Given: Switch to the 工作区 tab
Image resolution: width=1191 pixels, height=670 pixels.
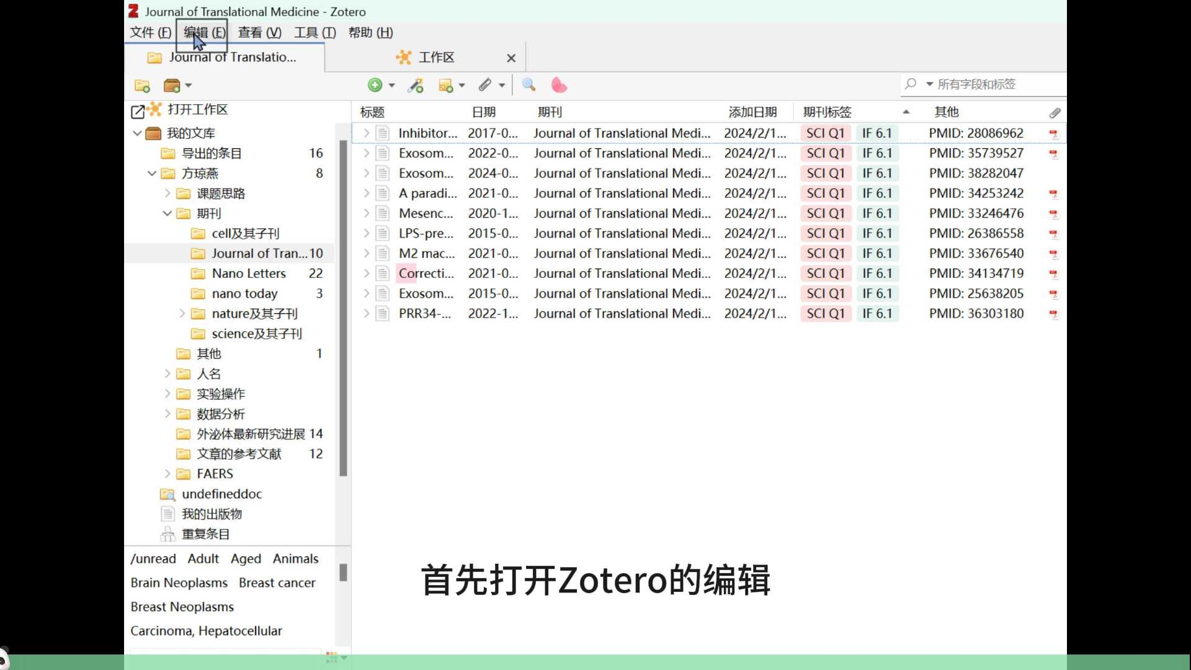Looking at the screenshot, I should click(426, 58).
